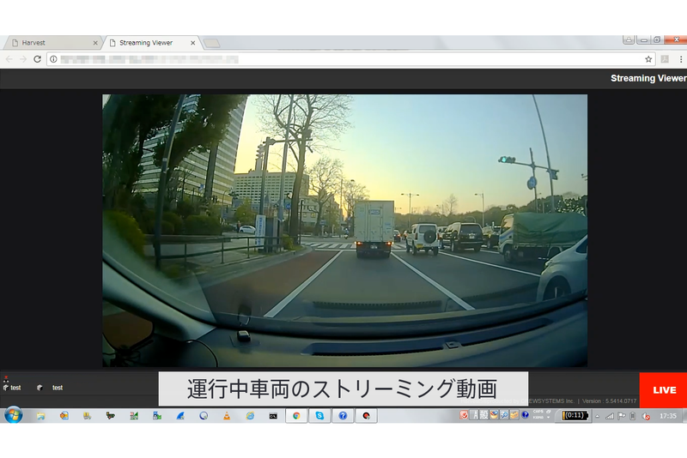Image resolution: width=687 pixels, height=458 pixels.
Task: Switch to the Harvest browser tab
Action: [52, 43]
